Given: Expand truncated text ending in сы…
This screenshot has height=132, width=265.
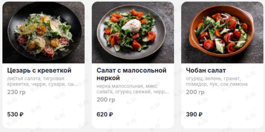Looking at the screenshot, I should [x=73, y=84].
